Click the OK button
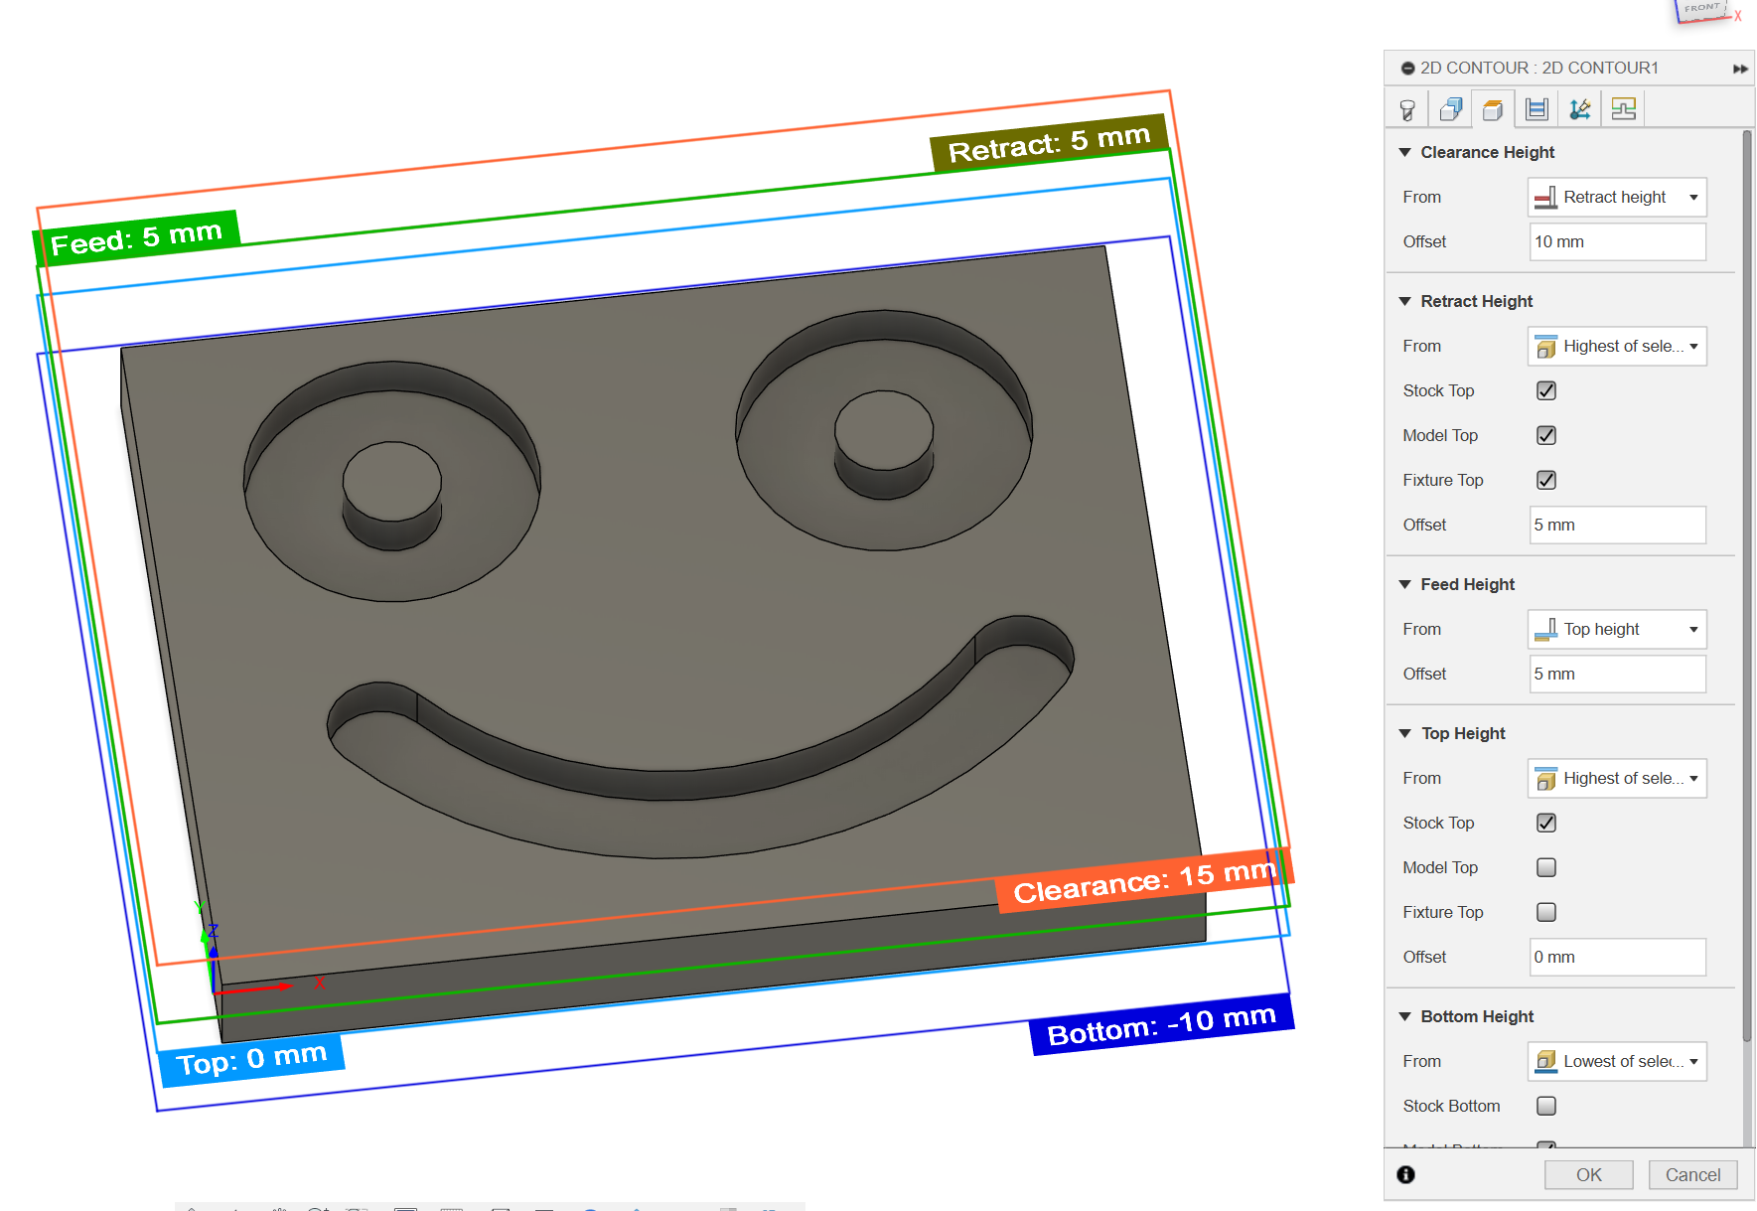Screen dimensions: 1757x1211 [x=1588, y=1174]
